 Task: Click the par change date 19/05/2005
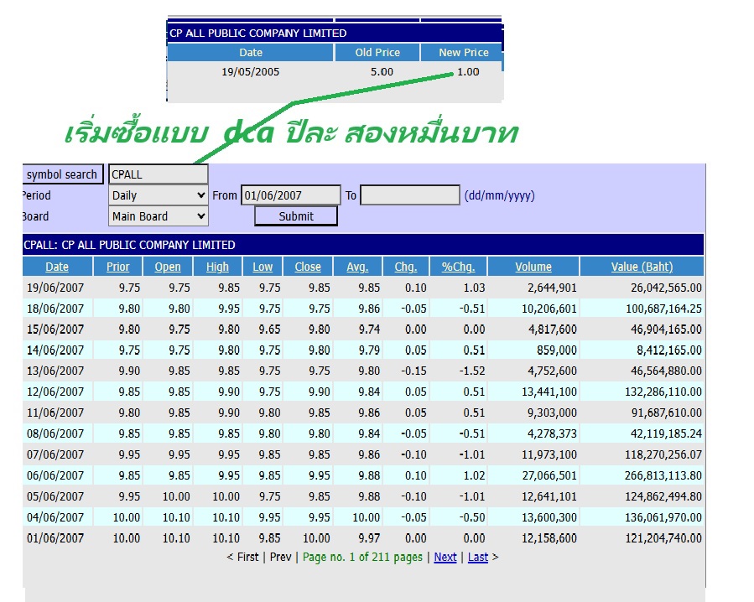250,72
